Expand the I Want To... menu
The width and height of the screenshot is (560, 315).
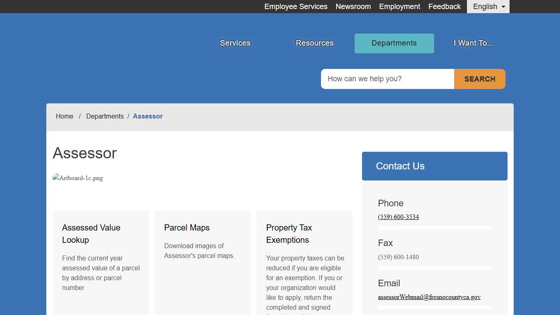point(473,43)
